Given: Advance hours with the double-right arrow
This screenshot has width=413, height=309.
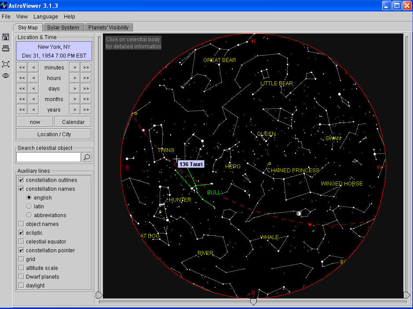Looking at the screenshot, I should 86,78.
